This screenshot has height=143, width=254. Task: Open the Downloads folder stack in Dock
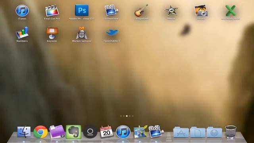point(214,132)
